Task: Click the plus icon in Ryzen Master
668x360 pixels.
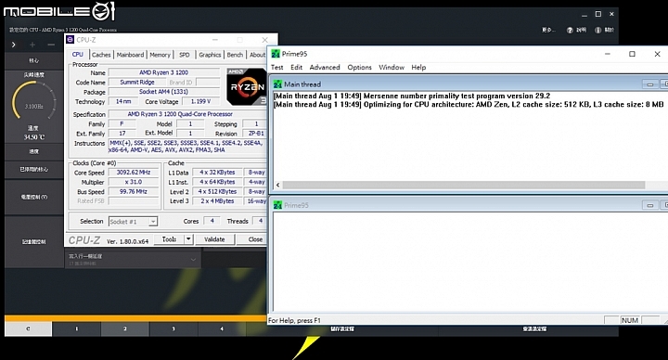Action: click(32, 45)
